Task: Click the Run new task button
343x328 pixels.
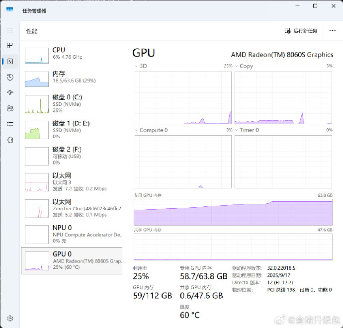Action: coord(301,31)
